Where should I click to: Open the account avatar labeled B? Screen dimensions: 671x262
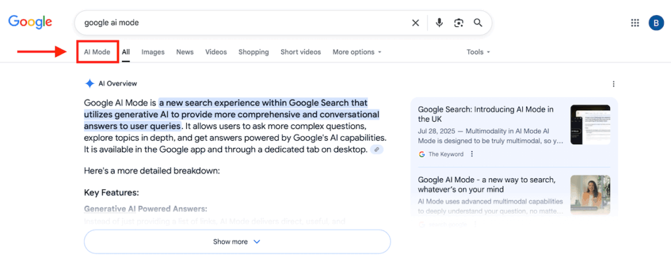click(x=656, y=23)
